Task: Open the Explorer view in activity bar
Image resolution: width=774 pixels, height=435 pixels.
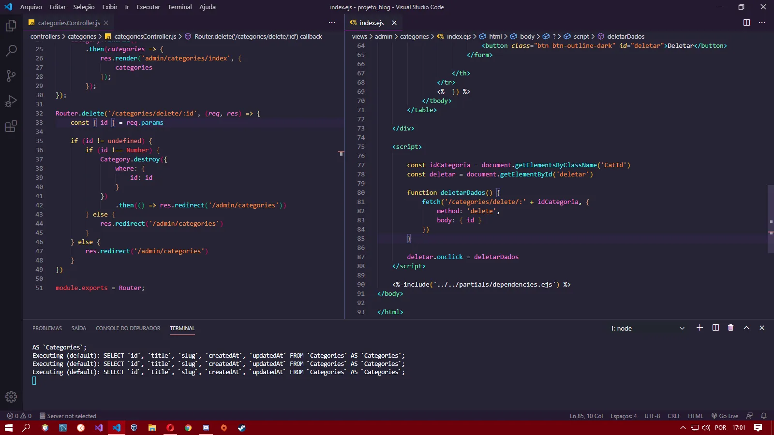Action: point(11,26)
